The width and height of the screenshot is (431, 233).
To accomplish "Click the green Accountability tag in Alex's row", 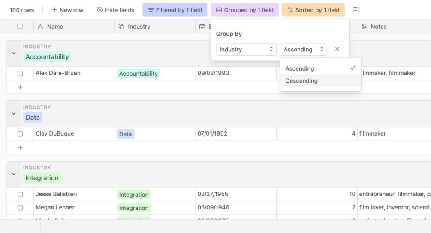I will click(x=139, y=74).
